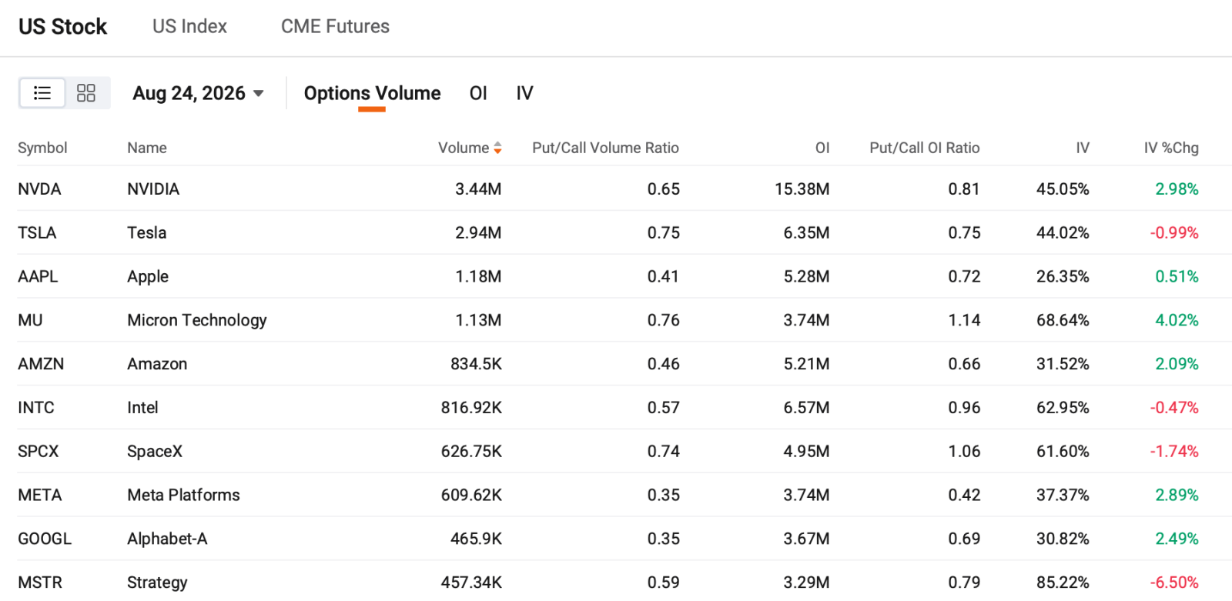Switch to the IV tab
Screen dimensions: 1232x601
click(x=524, y=93)
